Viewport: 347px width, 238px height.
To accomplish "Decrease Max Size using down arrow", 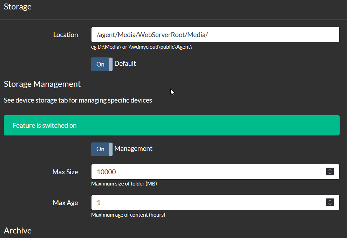I will [x=330, y=174].
